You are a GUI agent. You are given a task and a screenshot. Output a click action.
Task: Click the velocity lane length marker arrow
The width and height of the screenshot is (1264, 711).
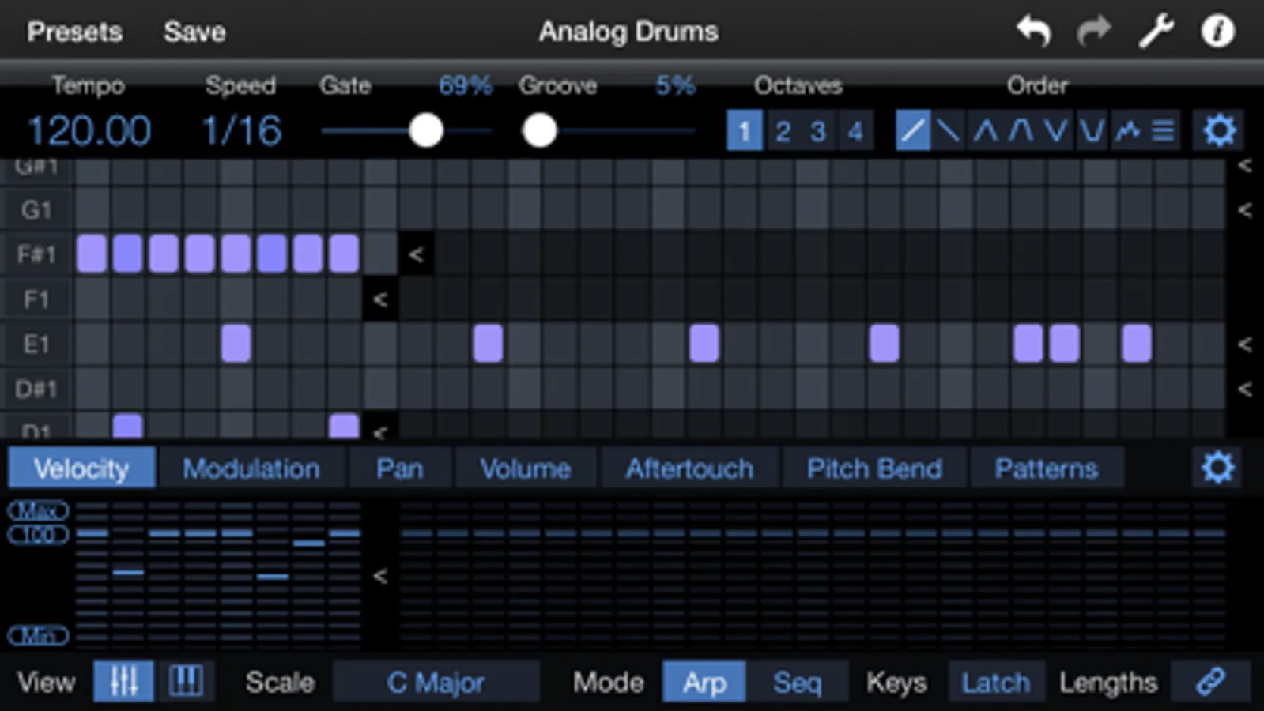[x=380, y=575]
